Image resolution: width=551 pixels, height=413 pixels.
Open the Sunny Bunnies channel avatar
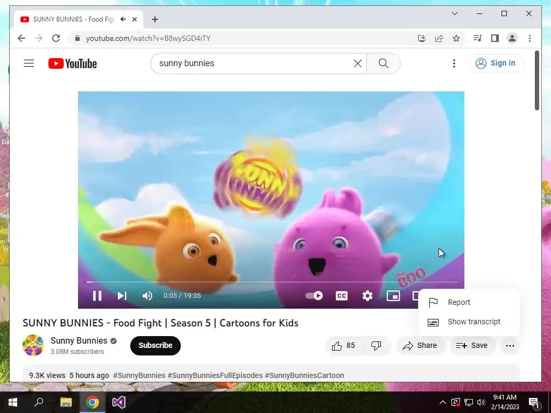tap(33, 345)
